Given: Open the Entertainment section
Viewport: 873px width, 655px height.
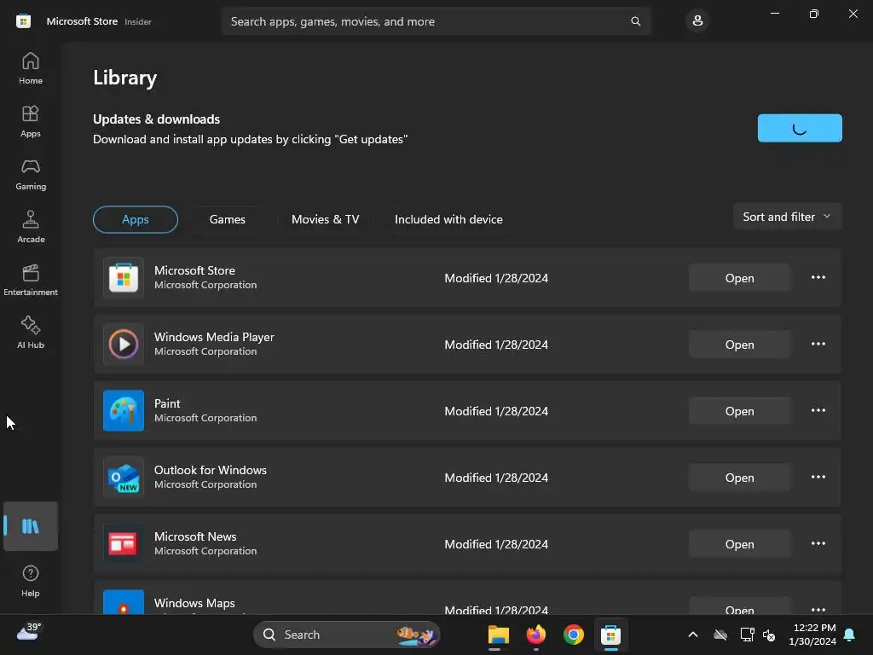Looking at the screenshot, I should click(x=31, y=280).
